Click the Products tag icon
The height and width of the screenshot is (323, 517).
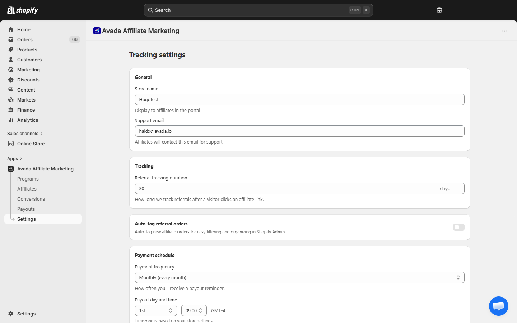pos(11,50)
